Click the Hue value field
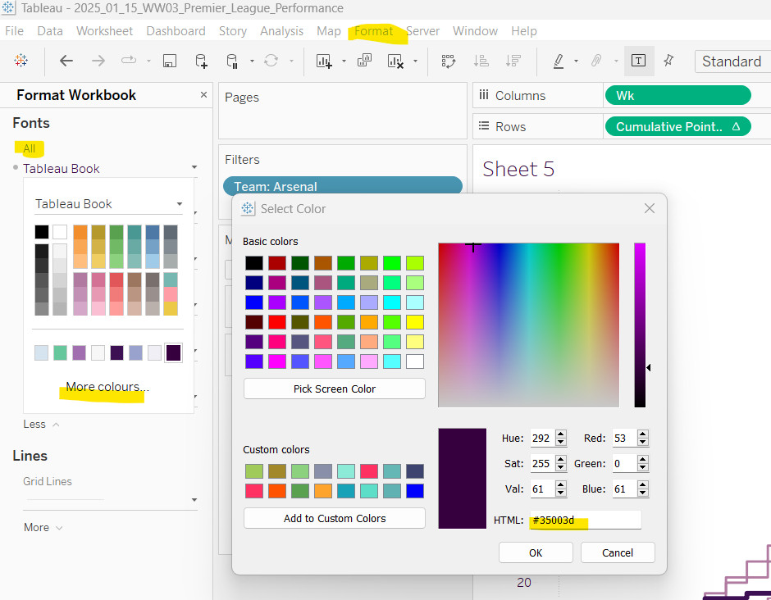Image resolution: width=771 pixels, height=600 pixels. [x=542, y=438]
